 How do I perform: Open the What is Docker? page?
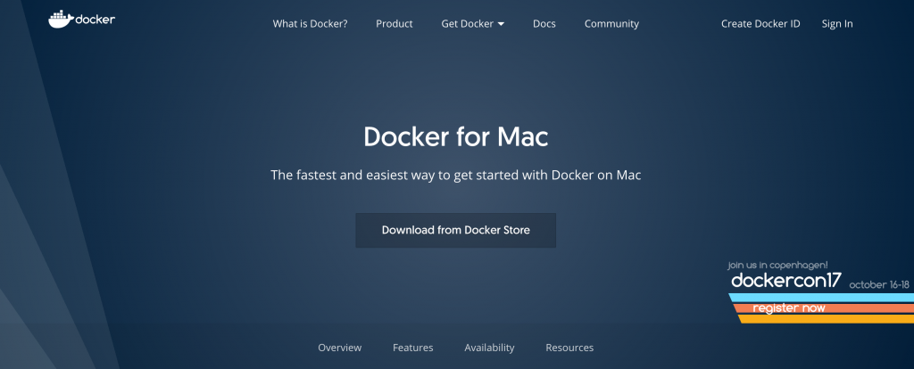(310, 24)
